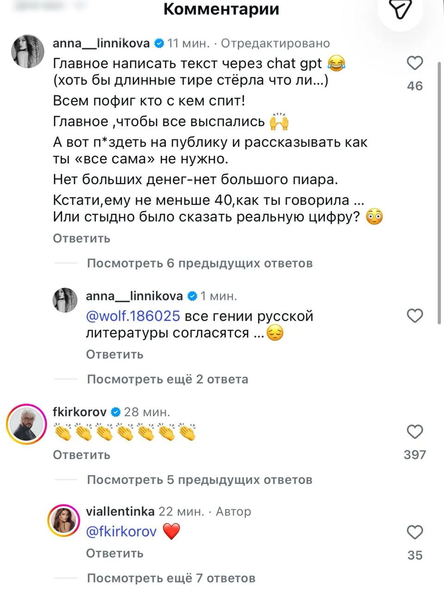Expand 'Посмотреть ещё 2 ответа'
The width and height of the screenshot is (444, 592).
pyautogui.click(x=167, y=379)
